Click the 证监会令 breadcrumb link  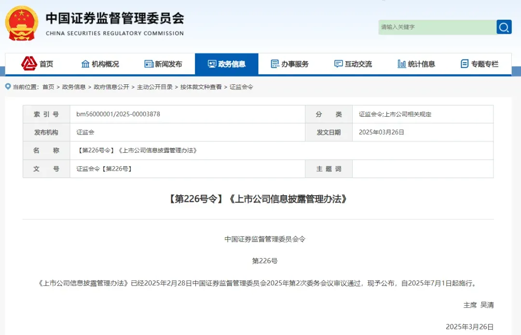click(241, 87)
